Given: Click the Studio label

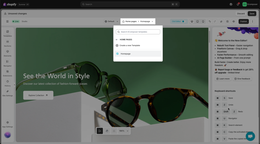Looking at the screenshot, I should coord(24,21).
